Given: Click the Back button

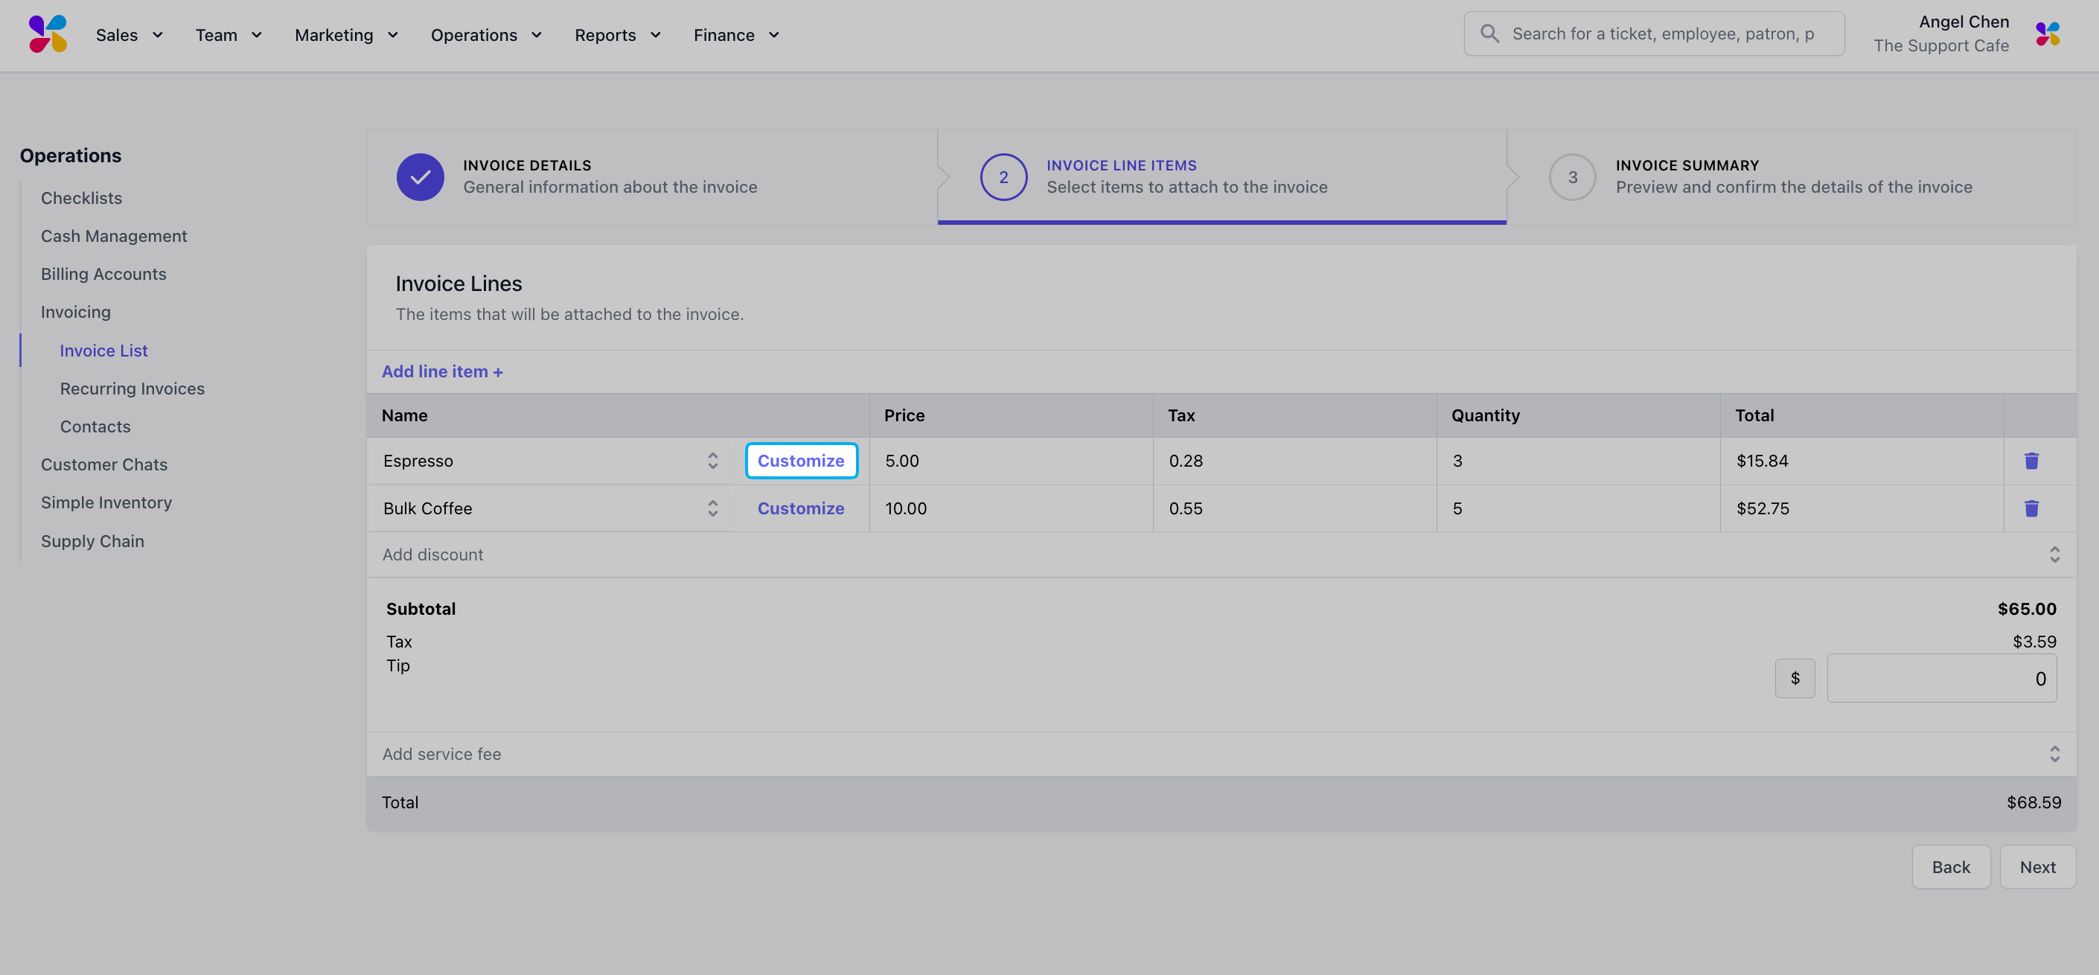Looking at the screenshot, I should 1951,866.
